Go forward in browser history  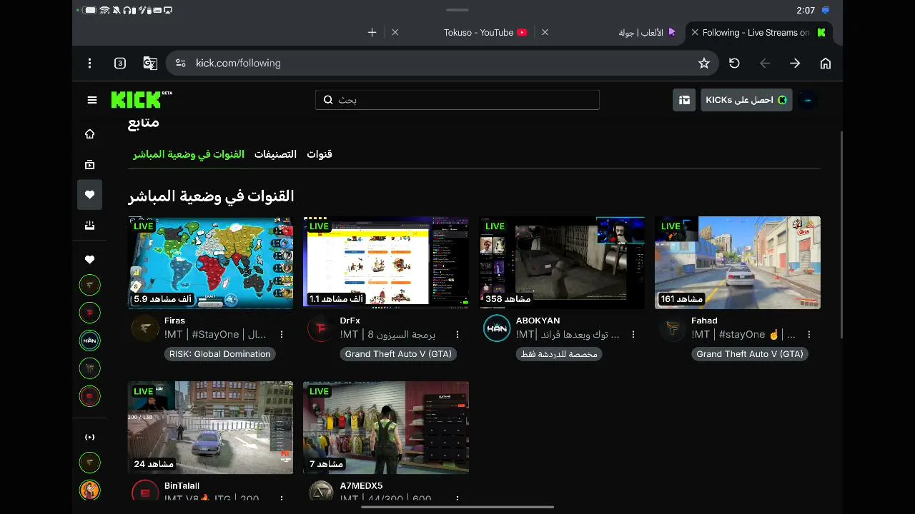(795, 64)
